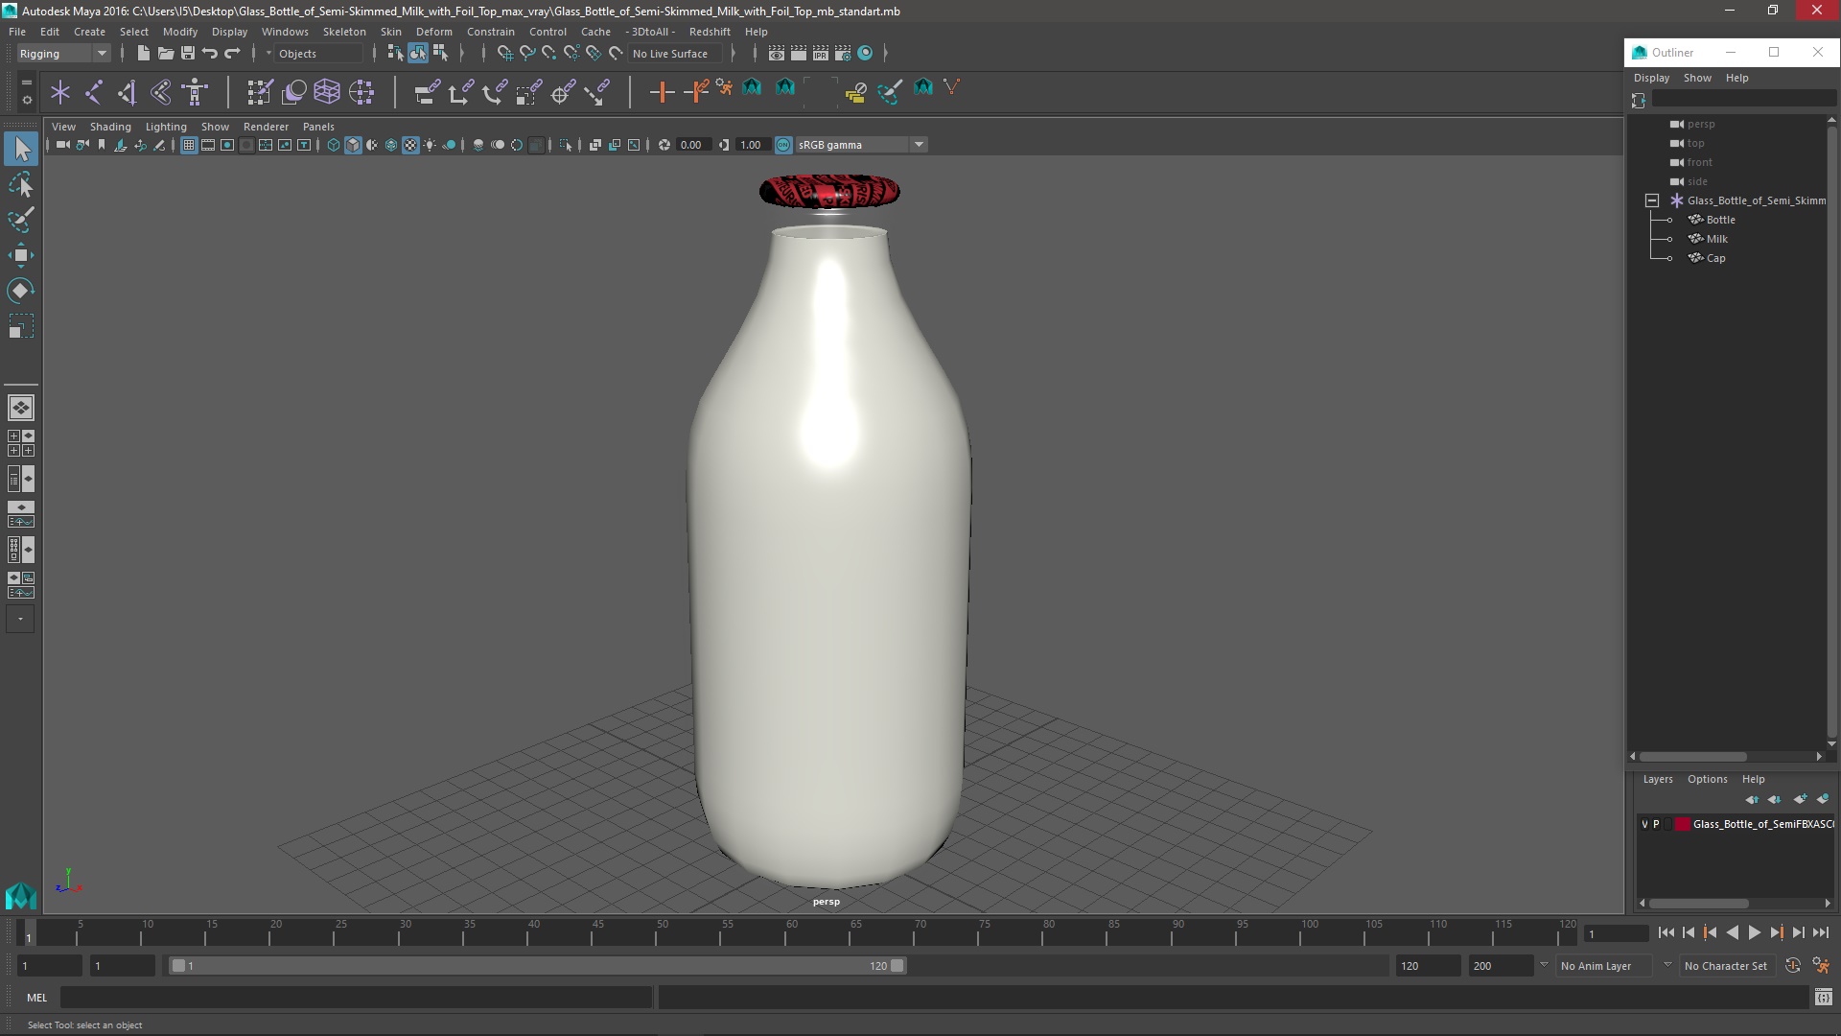Activate the Paint selection tool
Image resolution: width=1841 pixels, height=1036 pixels.
[20, 220]
